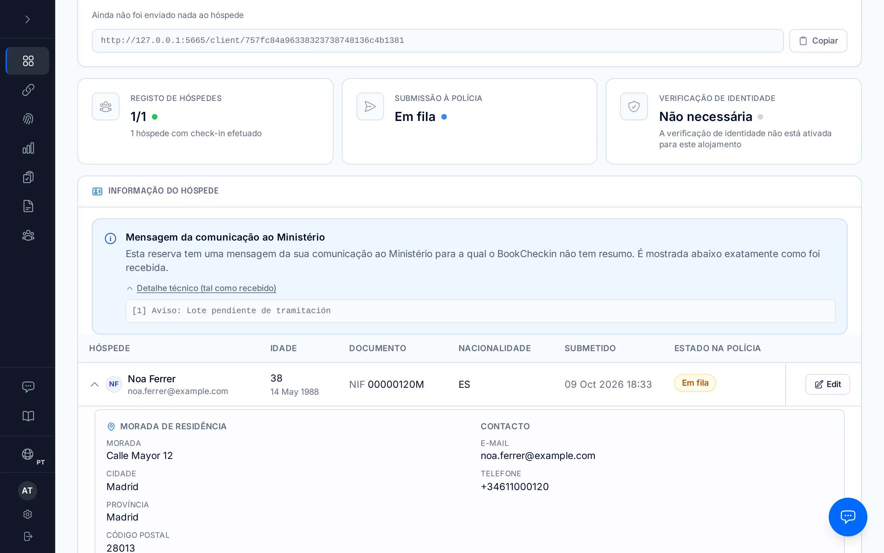This screenshot has height=553, width=884.
Task: Open the book documentation icon in sidebar
Action: 28,416
